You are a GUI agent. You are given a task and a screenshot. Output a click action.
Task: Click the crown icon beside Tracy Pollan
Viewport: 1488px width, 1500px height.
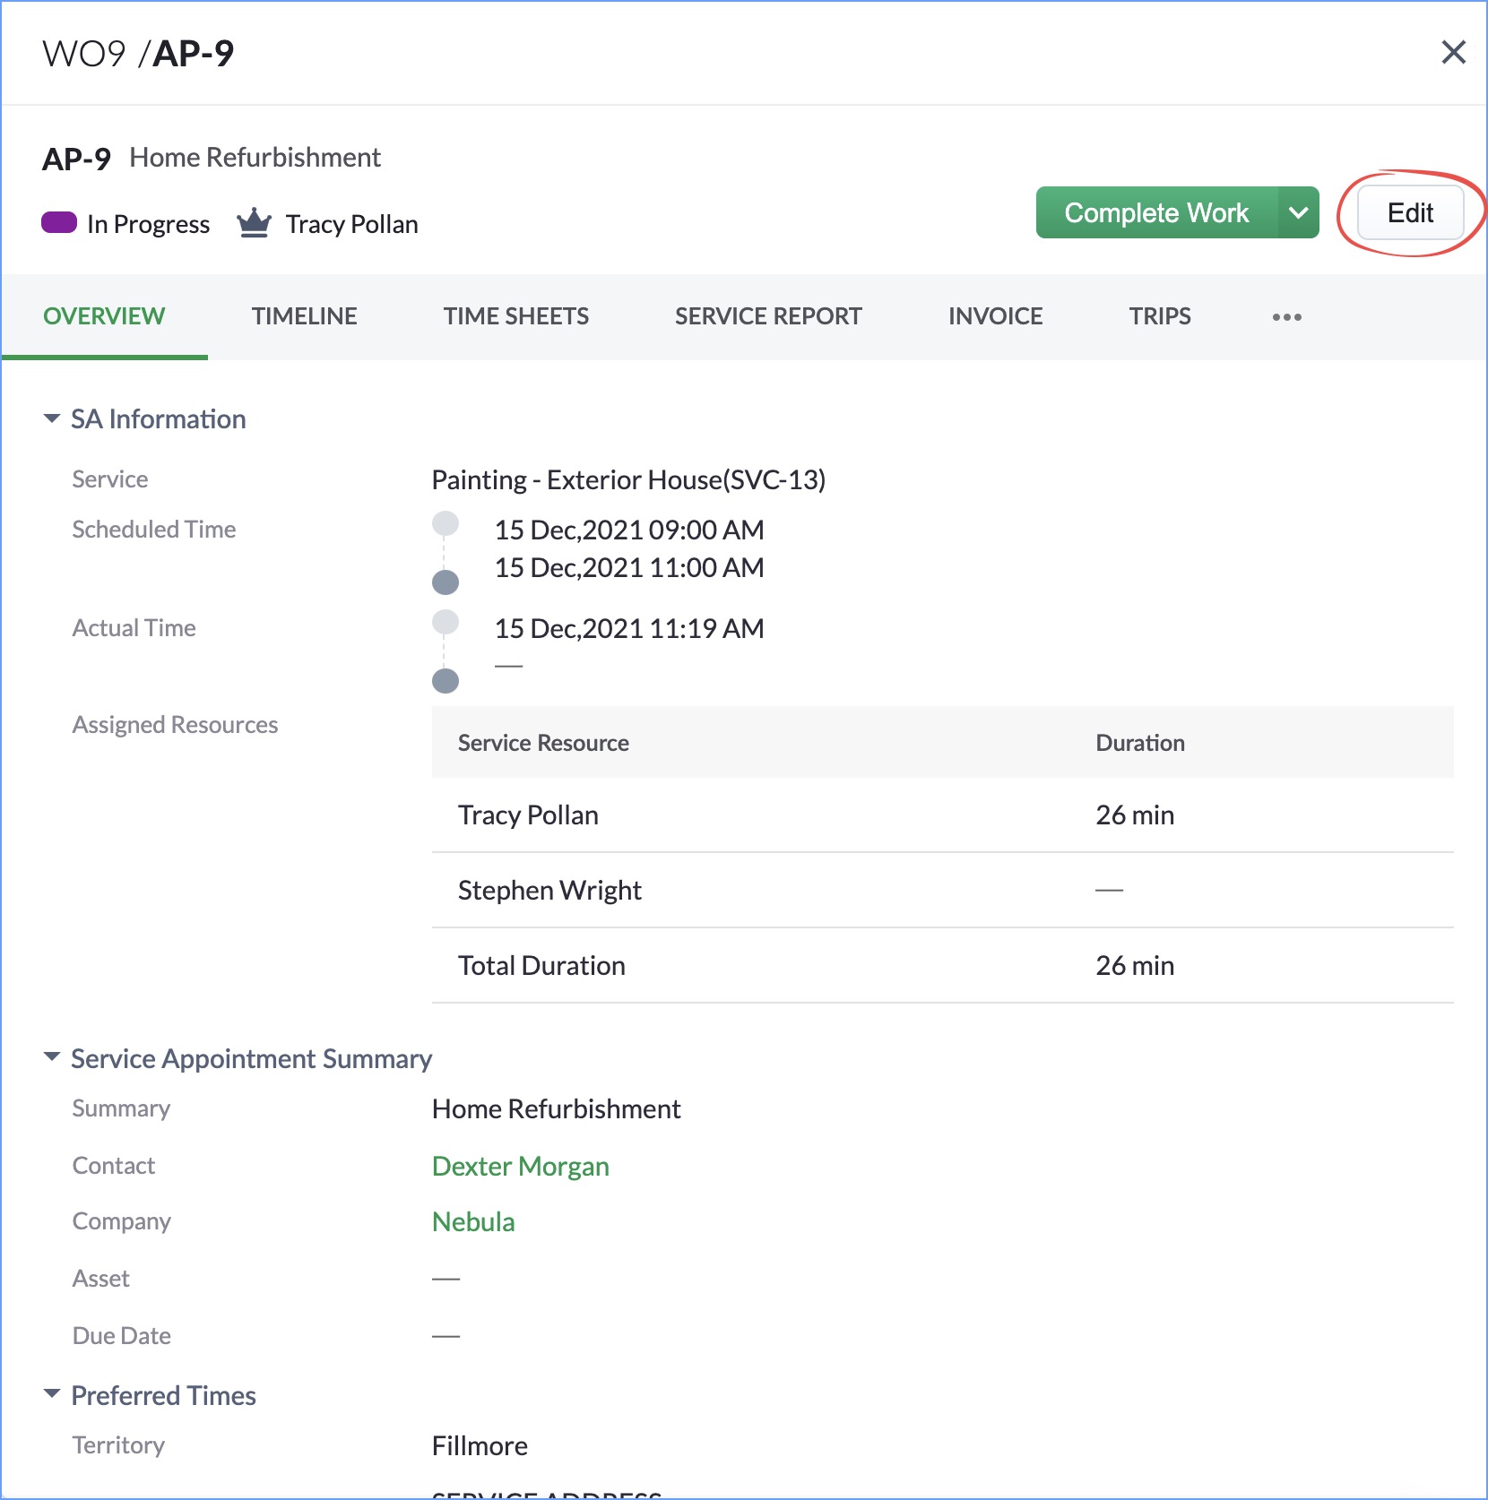pos(254,223)
